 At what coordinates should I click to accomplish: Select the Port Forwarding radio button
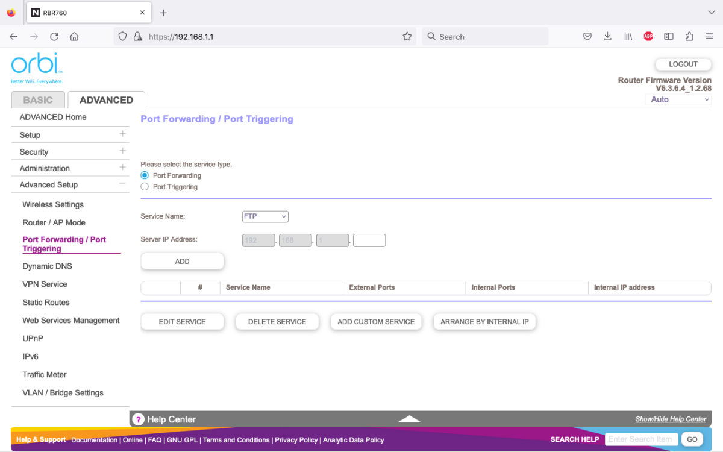pos(145,175)
